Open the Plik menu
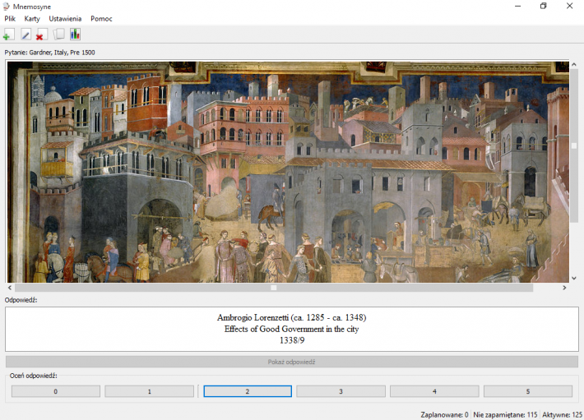The width and height of the screenshot is (584, 420). [10, 19]
